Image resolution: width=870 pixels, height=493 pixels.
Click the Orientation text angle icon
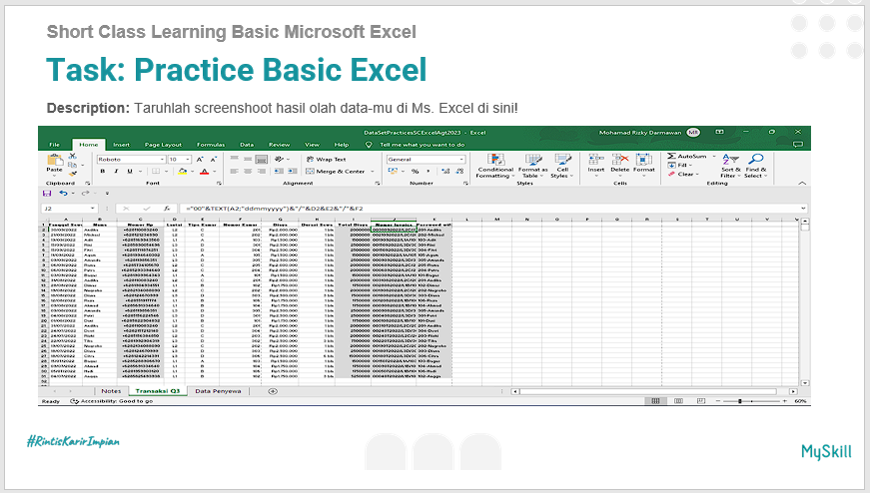[x=279, y=159]
